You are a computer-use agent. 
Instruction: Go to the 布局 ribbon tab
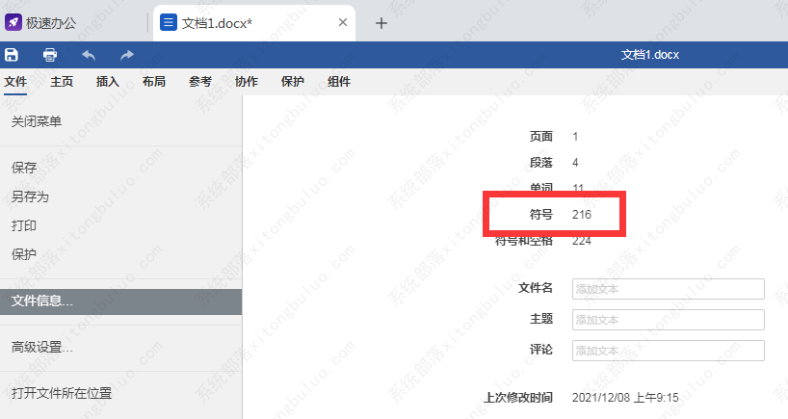coord(154,81)
